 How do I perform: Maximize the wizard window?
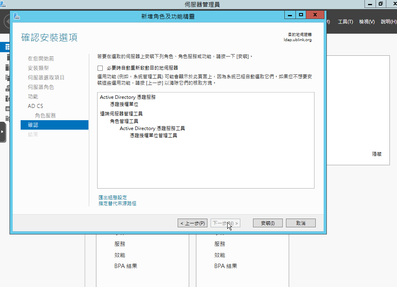(x=301, y=15)
